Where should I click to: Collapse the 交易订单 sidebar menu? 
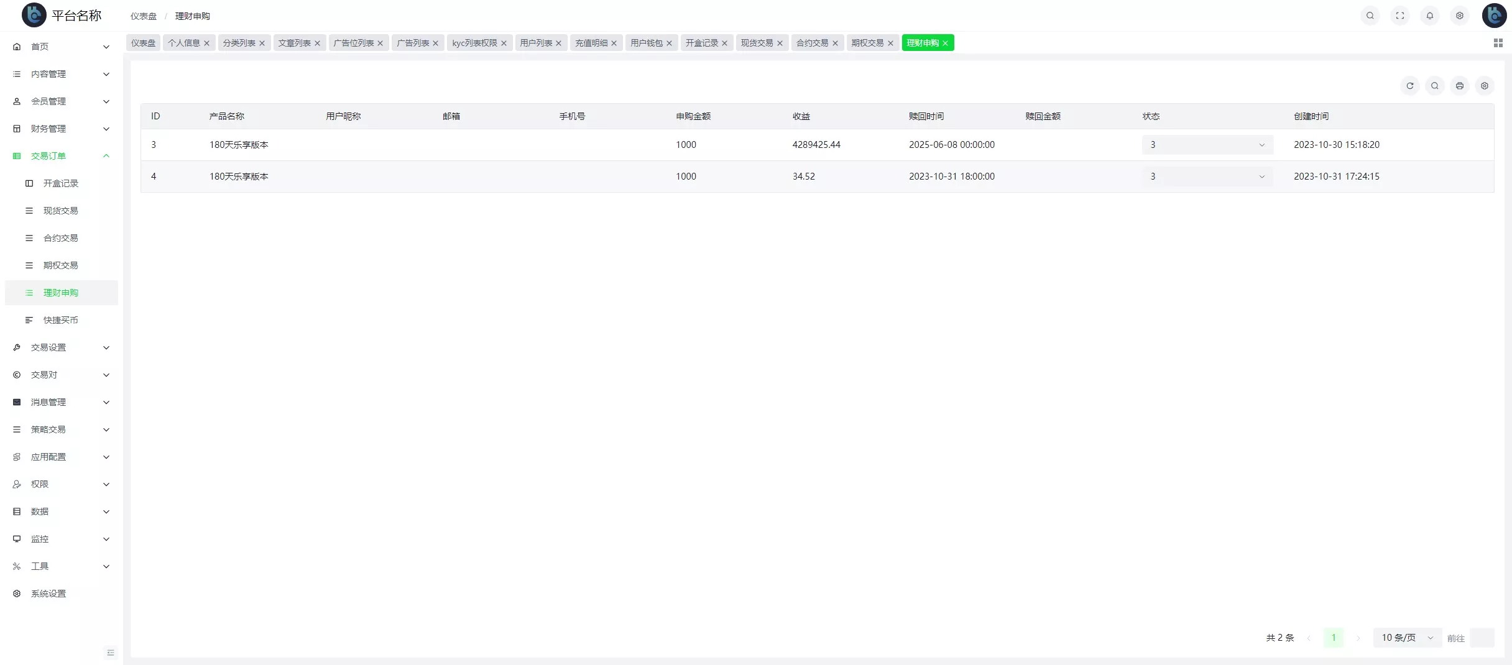(61, 156)
